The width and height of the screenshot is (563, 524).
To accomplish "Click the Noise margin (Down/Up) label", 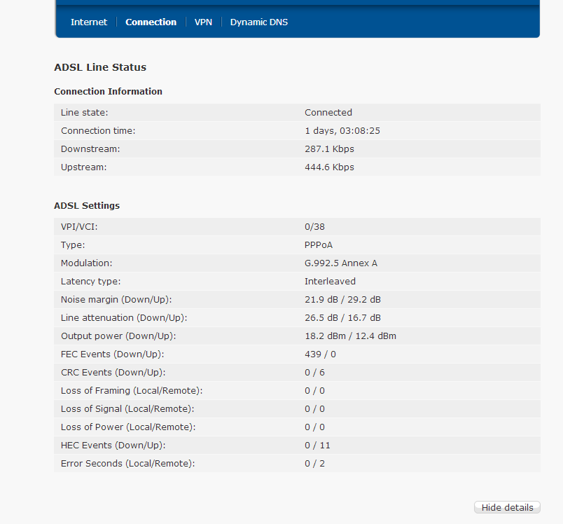I will (x=116, y=300).
